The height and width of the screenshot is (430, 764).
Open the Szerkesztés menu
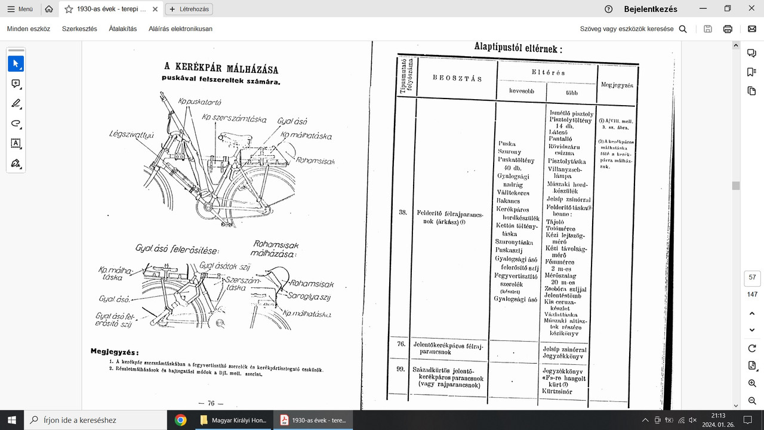(79, 29)
